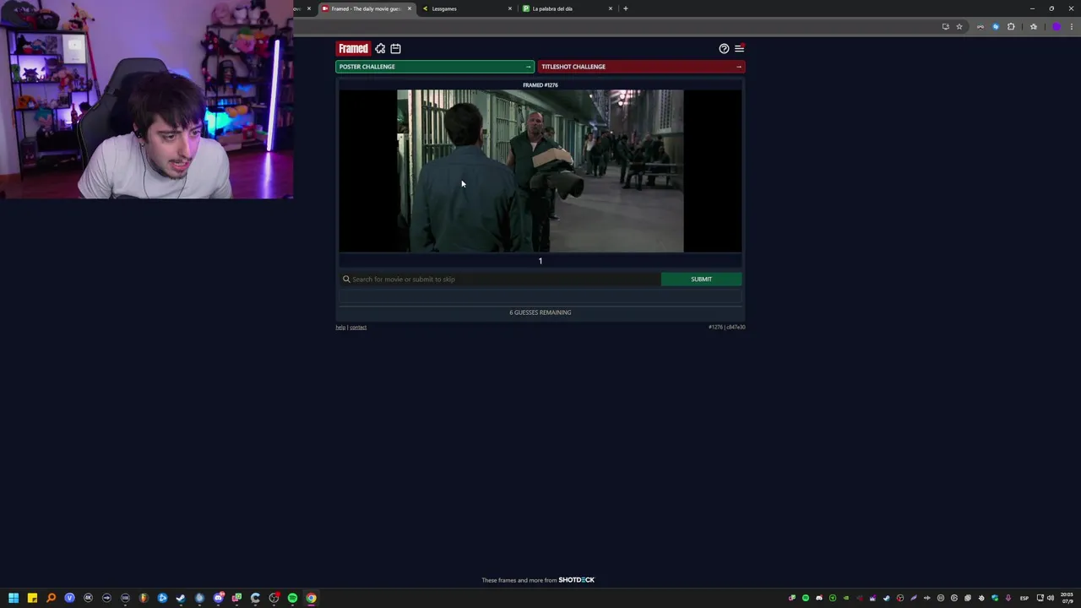The width and height of the screenshot is (1081, 608).
Task: Open Sticky Notes from taskbar
Action: (32, 598)
